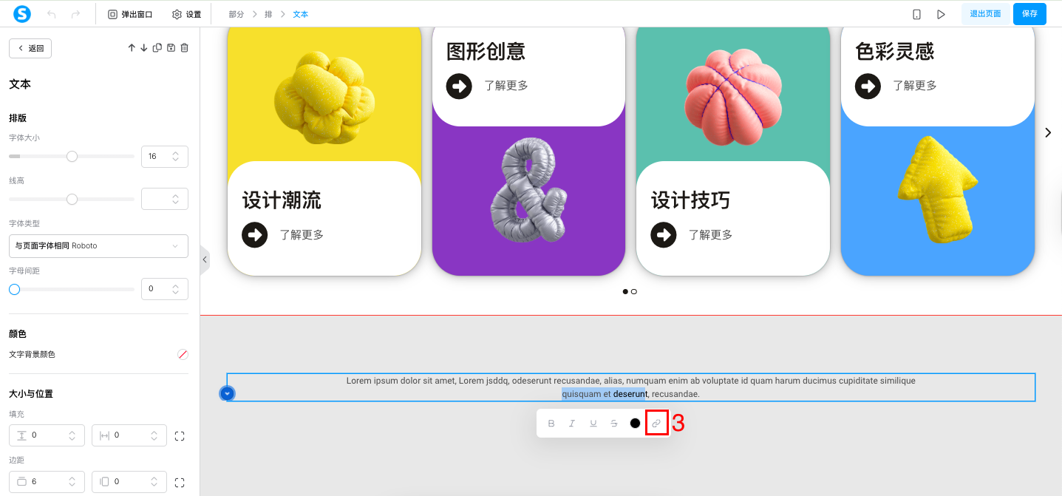Save element with floppy disk icon

coord(171,48)
